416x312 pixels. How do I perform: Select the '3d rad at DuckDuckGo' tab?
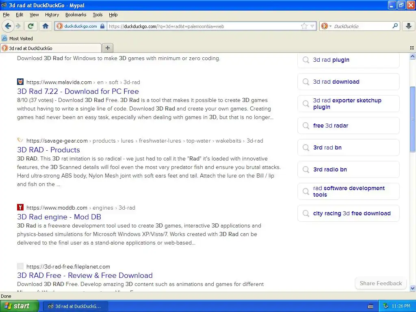pyautogui.click(x=51, y=48)
